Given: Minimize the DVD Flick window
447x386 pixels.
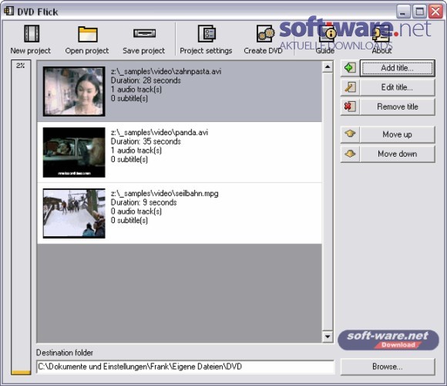Looking at the screenshot, I should coord(403,12).
